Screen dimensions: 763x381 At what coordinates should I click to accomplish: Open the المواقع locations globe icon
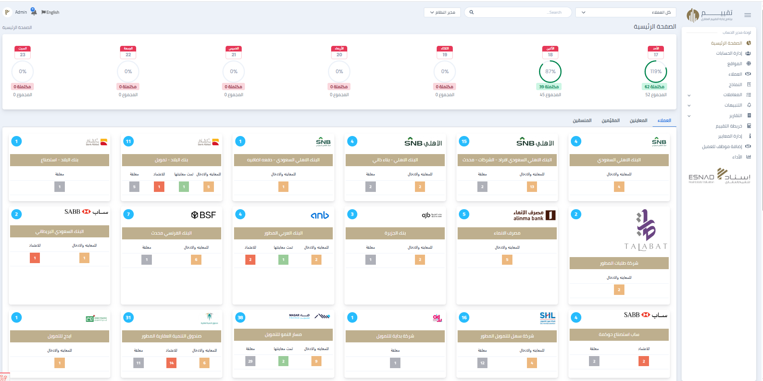click(748, 64)
